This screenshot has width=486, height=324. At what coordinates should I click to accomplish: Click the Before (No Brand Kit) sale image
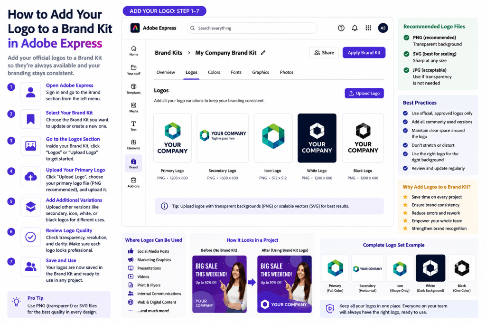point(219,284)
